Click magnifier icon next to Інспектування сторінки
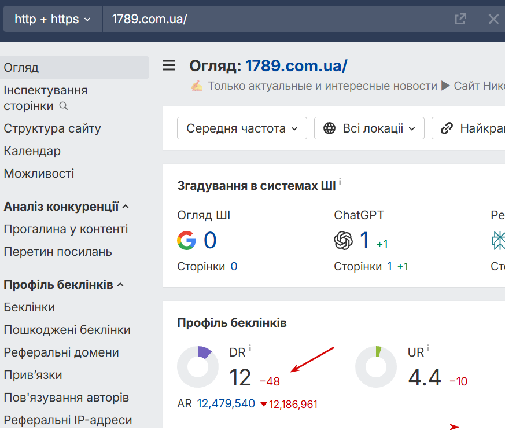 [x=64, y=106]
